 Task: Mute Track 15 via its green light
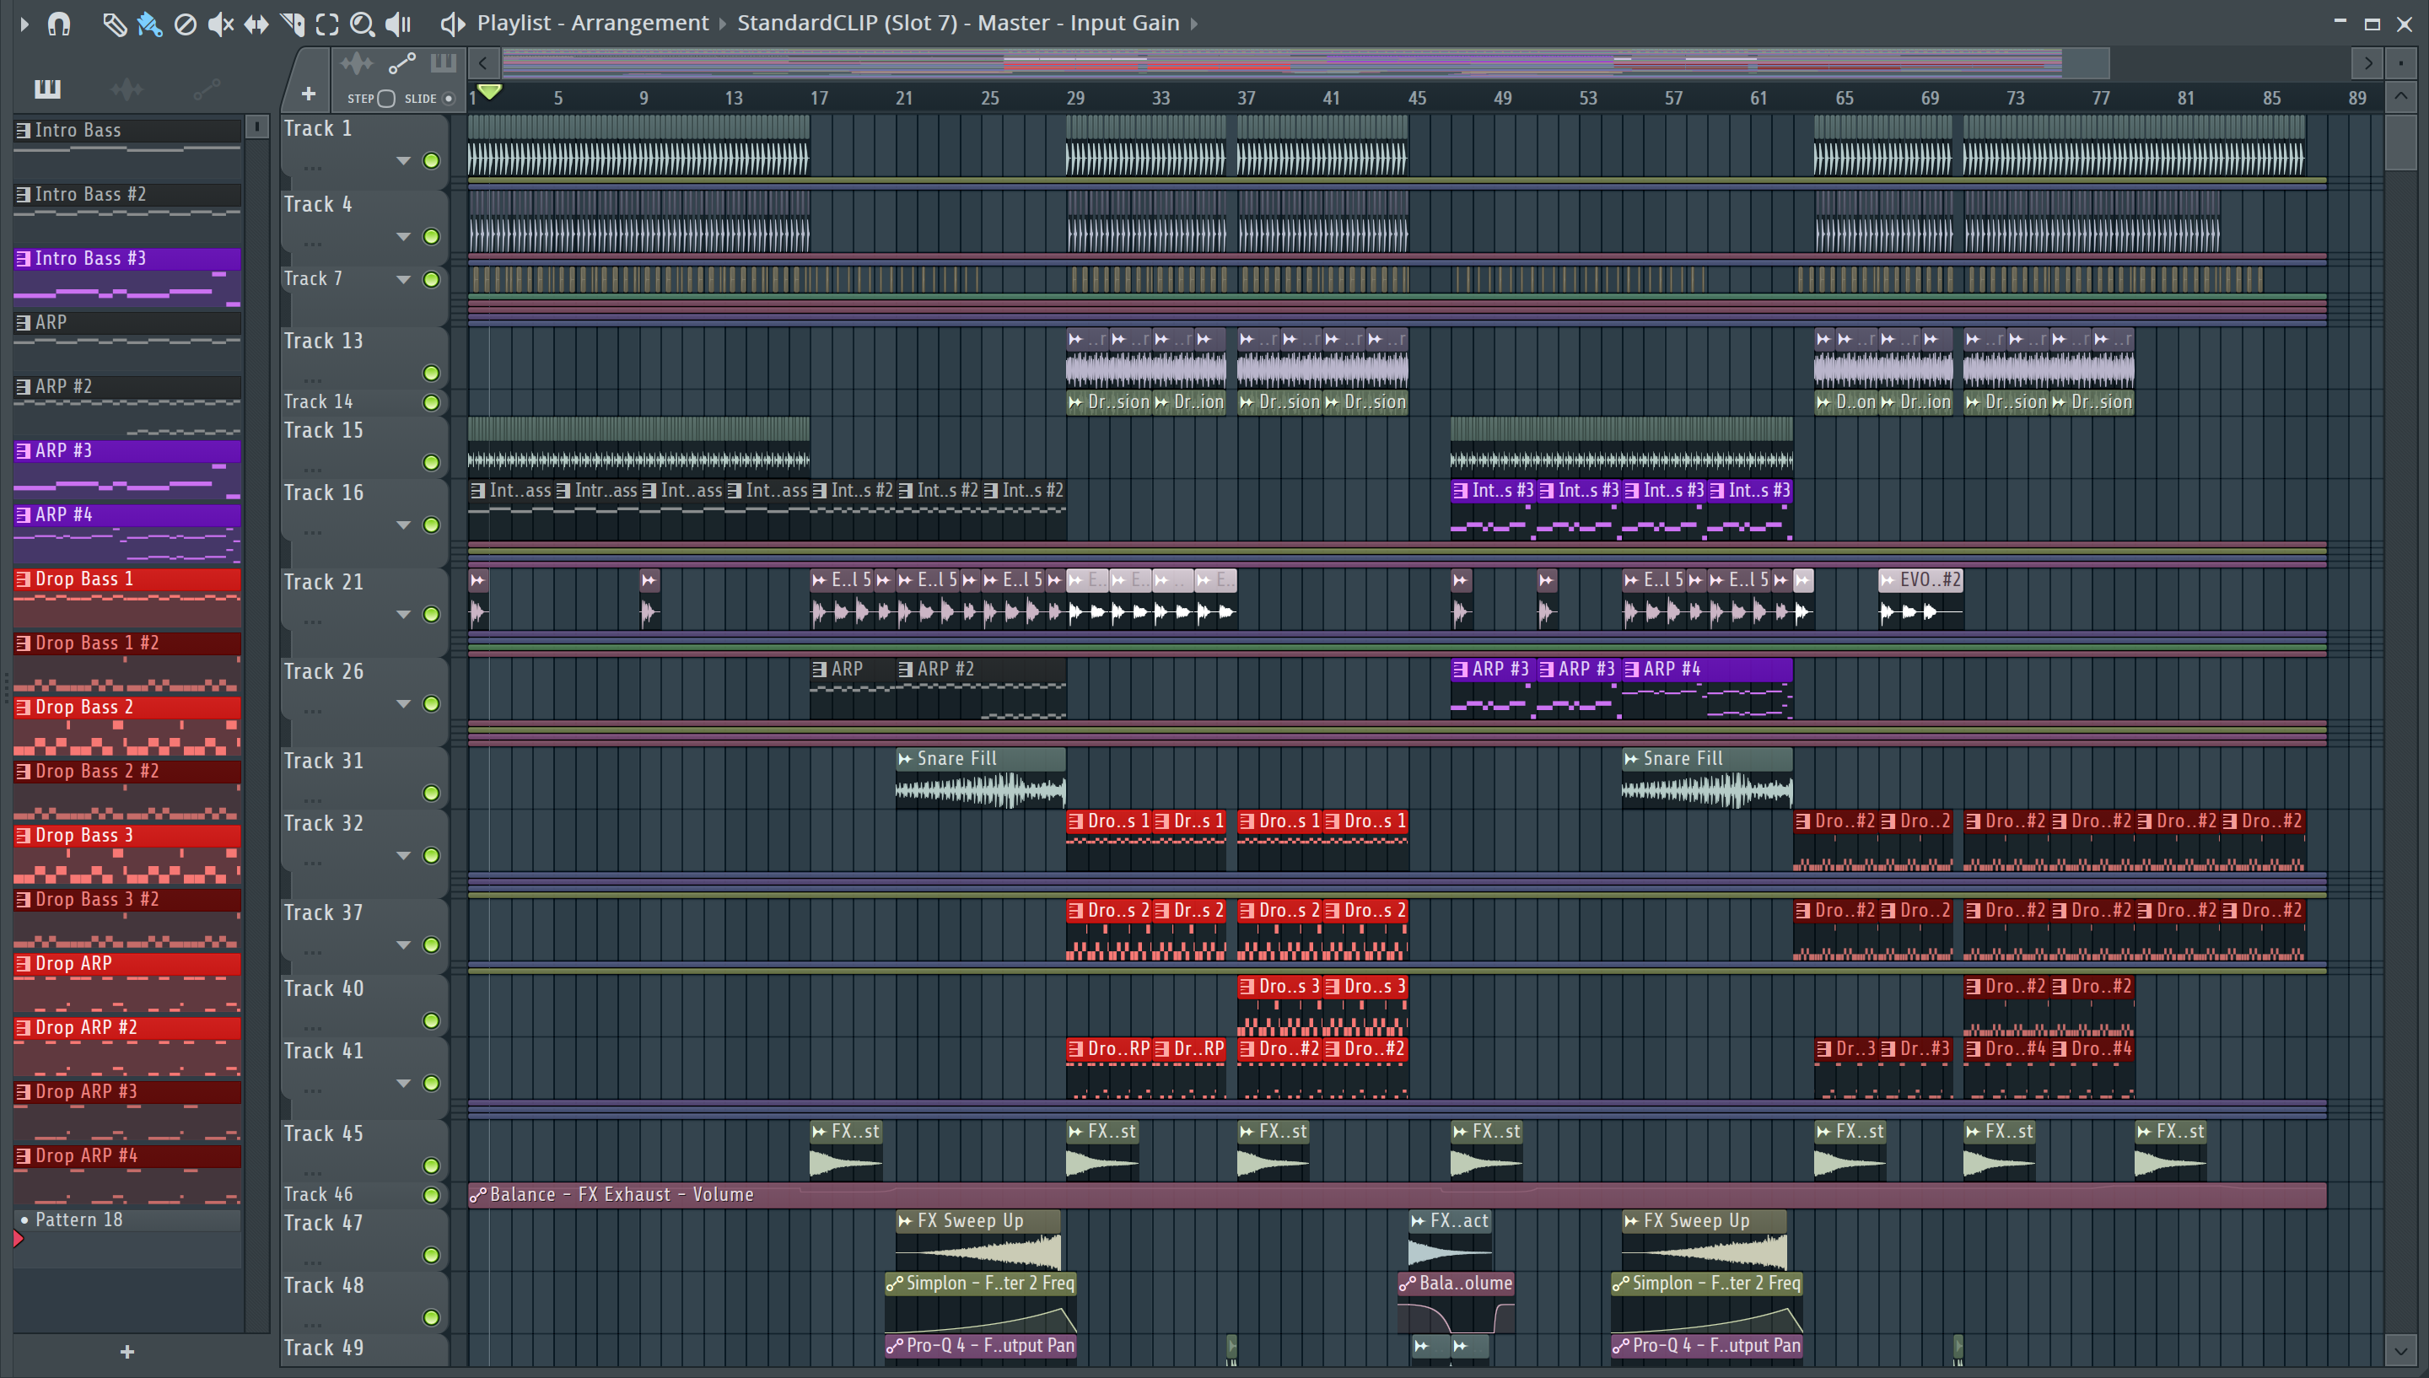point(432,463)
